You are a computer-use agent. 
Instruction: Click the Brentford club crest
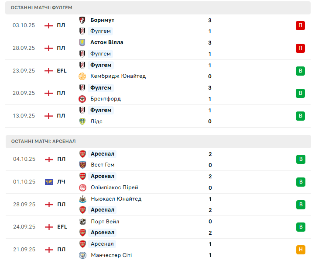pyautogui.click(x=82, y=99)
